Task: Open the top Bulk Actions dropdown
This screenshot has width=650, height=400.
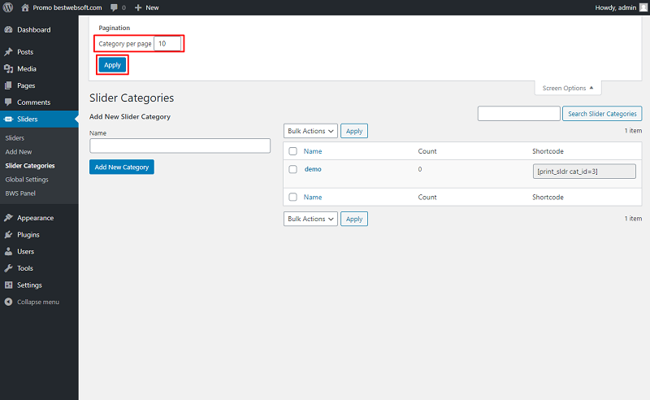Action: [x=310, y=131]
